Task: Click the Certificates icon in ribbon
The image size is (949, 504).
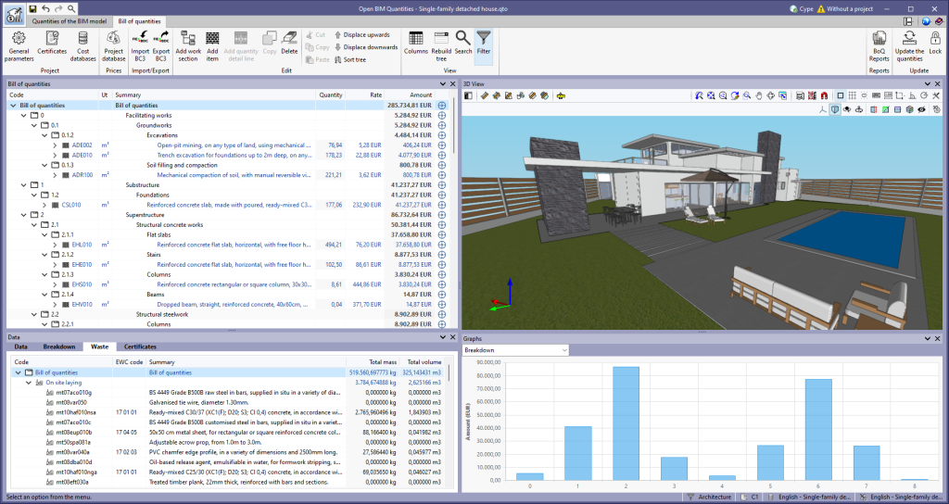Action: pyautogui.click(x=52, y=44)
